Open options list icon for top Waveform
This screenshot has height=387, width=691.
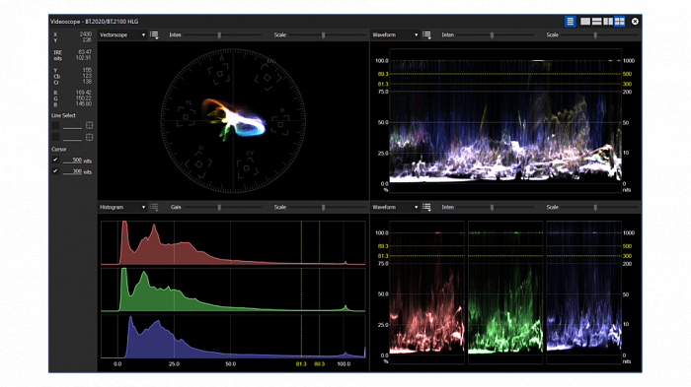(426, 34)
